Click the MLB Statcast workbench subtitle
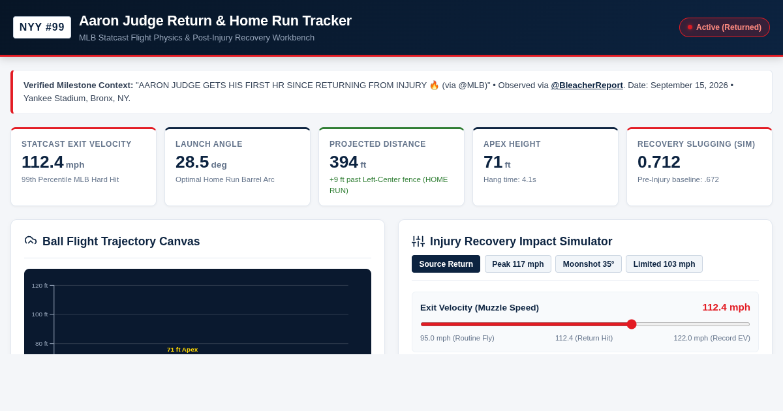Screen dimensions: 783x411 pos(196,38)
